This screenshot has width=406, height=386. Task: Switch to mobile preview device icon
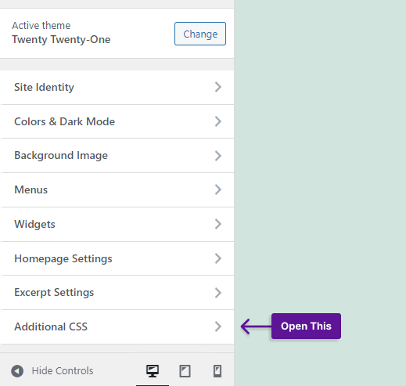coord(217,371)
